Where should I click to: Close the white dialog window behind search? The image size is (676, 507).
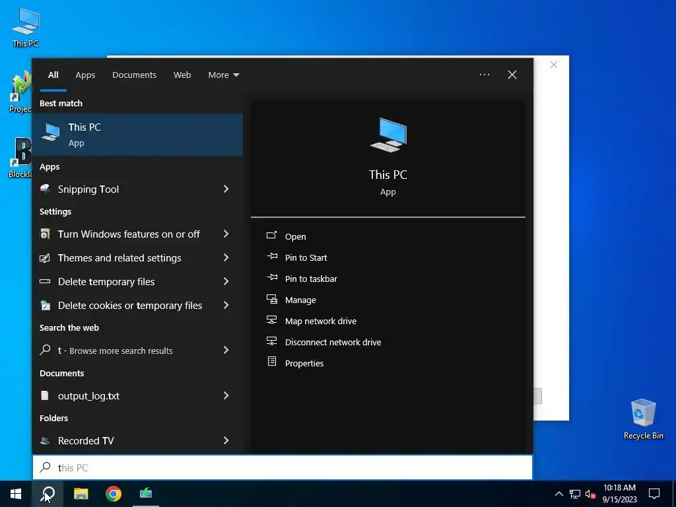tap(554, 65)
